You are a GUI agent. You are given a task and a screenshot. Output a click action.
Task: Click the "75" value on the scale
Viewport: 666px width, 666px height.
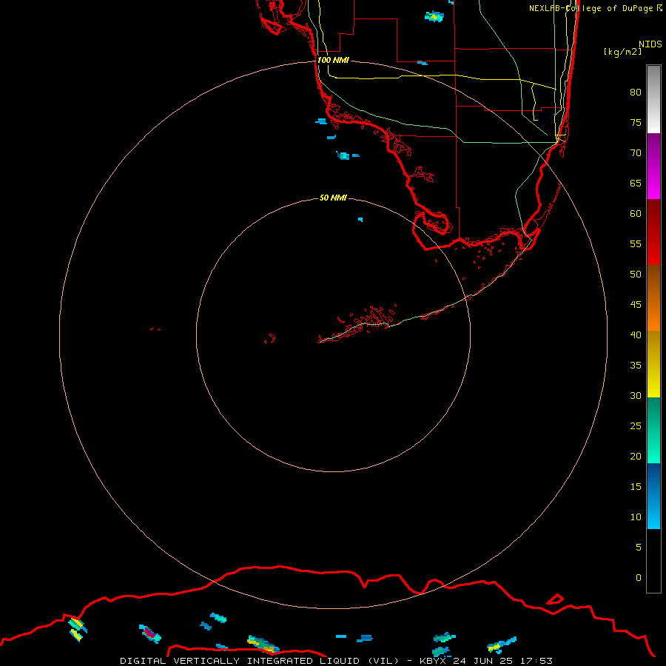(x=636, y=122)
